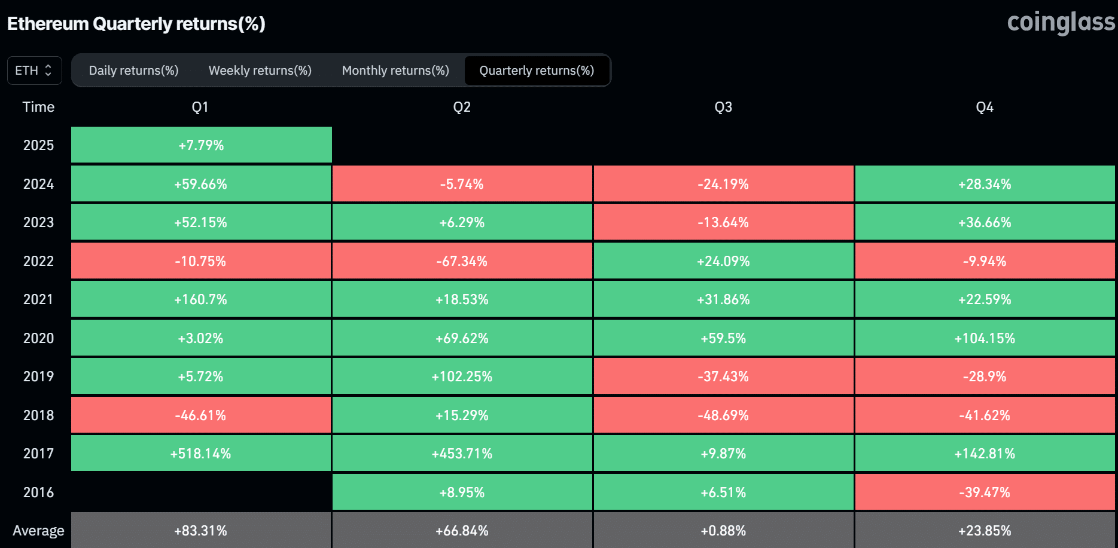1118x548 pixels.
Task: Select the 2023 Q2 cell +6.29%
Action: point(462,222)
